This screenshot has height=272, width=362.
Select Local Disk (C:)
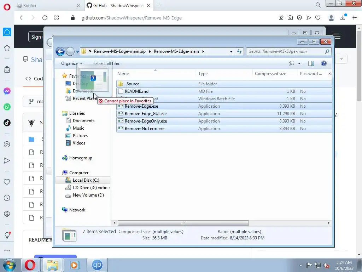[86, 180]
